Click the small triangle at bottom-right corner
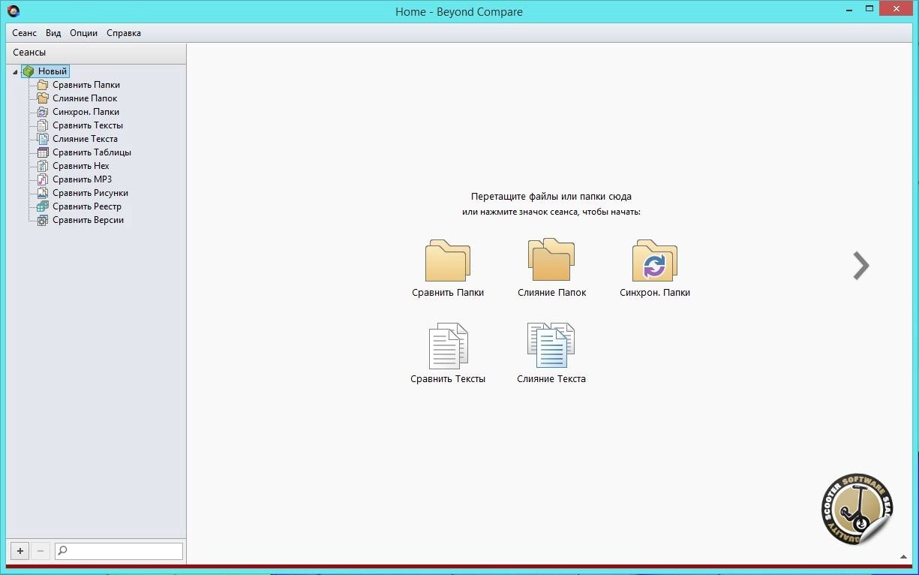 [x=903, y=556]
